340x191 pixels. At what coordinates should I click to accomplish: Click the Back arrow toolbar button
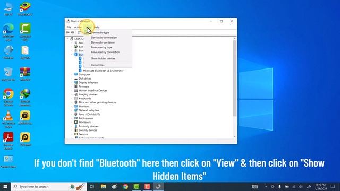coord(67,32)
